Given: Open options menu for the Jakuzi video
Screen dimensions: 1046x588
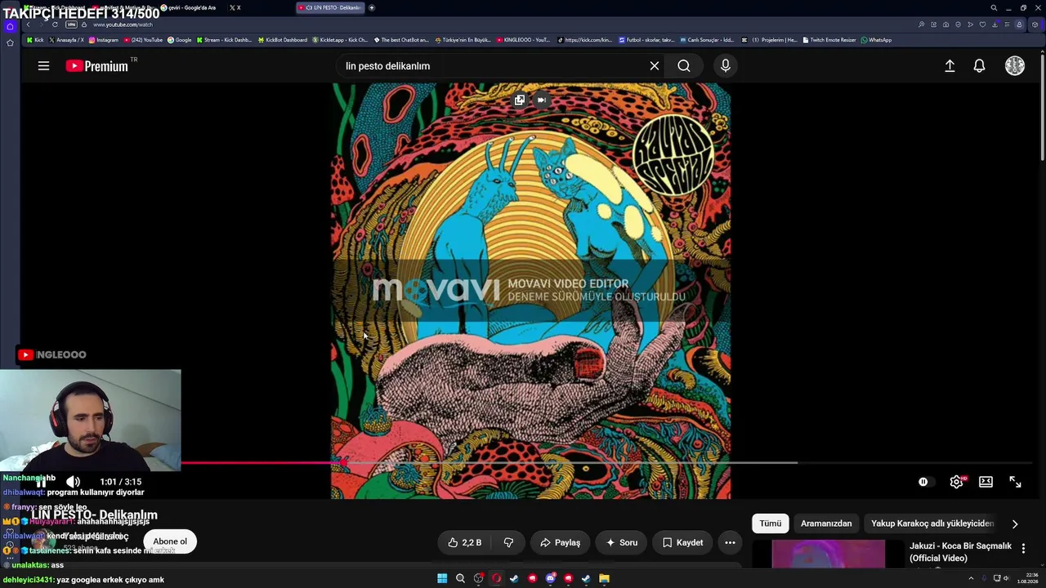Looking at the screenshot, I should [x=1023, y=549].
